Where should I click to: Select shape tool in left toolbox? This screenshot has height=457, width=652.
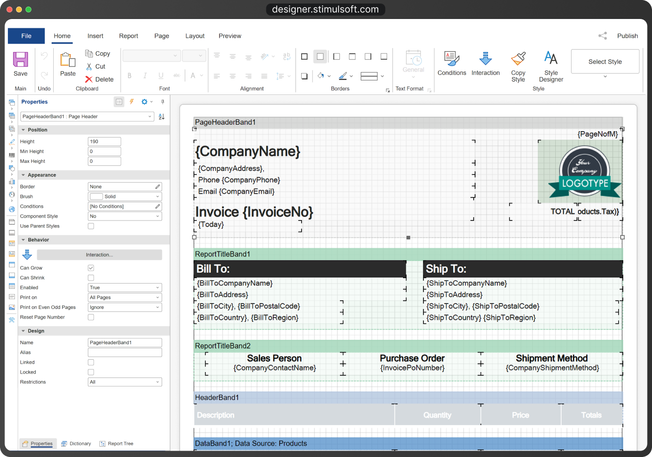(x=12, y=168)
